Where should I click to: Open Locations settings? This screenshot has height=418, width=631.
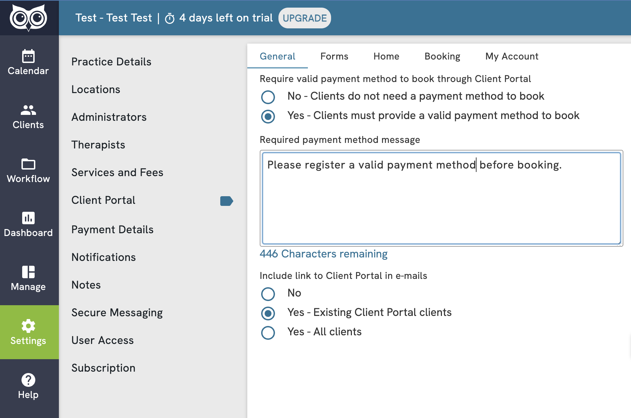point(96,89)
